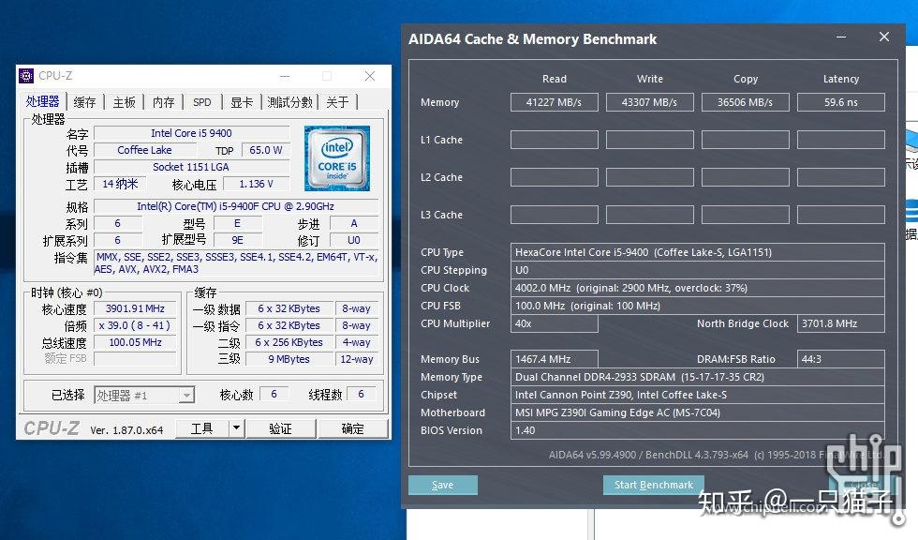Screen dimensions: 918x540
Task: Click the 工艺 value 14 纳米
Action: click(120, 184)
